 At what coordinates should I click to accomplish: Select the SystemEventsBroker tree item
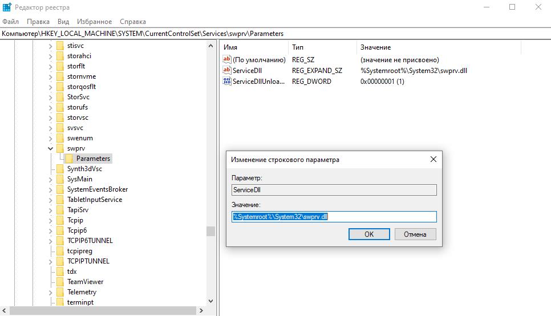click(97, 189)
